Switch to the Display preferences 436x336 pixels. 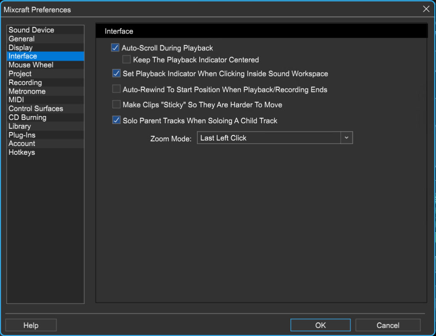[x=45, y=47]
